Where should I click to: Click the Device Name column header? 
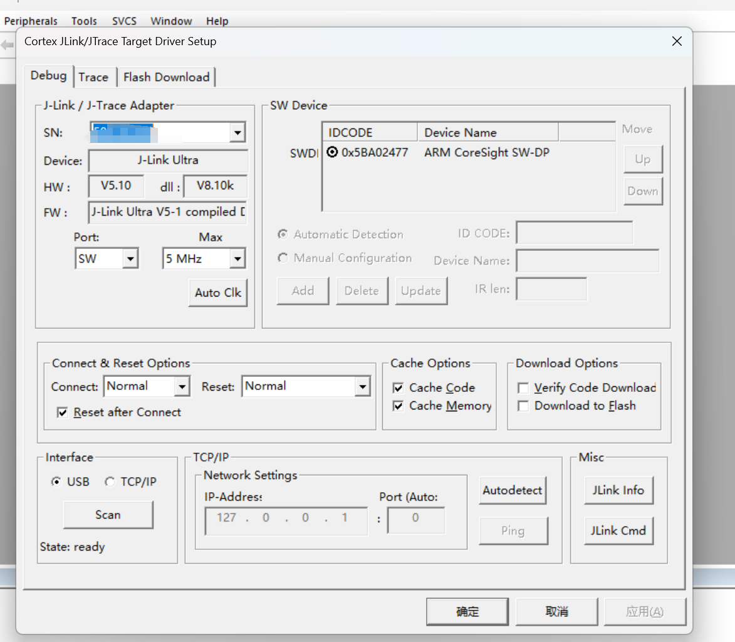487,132
